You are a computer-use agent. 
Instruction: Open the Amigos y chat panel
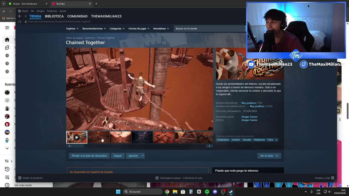pyautogui.click(x=324, y=178)
